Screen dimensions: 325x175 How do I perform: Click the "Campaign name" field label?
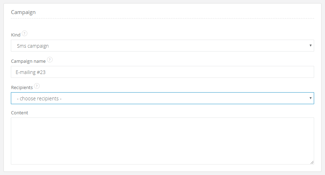click(28, 61)
